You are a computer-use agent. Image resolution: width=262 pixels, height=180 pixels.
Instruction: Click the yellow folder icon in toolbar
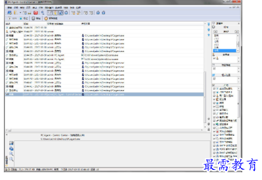pos(15,12)
